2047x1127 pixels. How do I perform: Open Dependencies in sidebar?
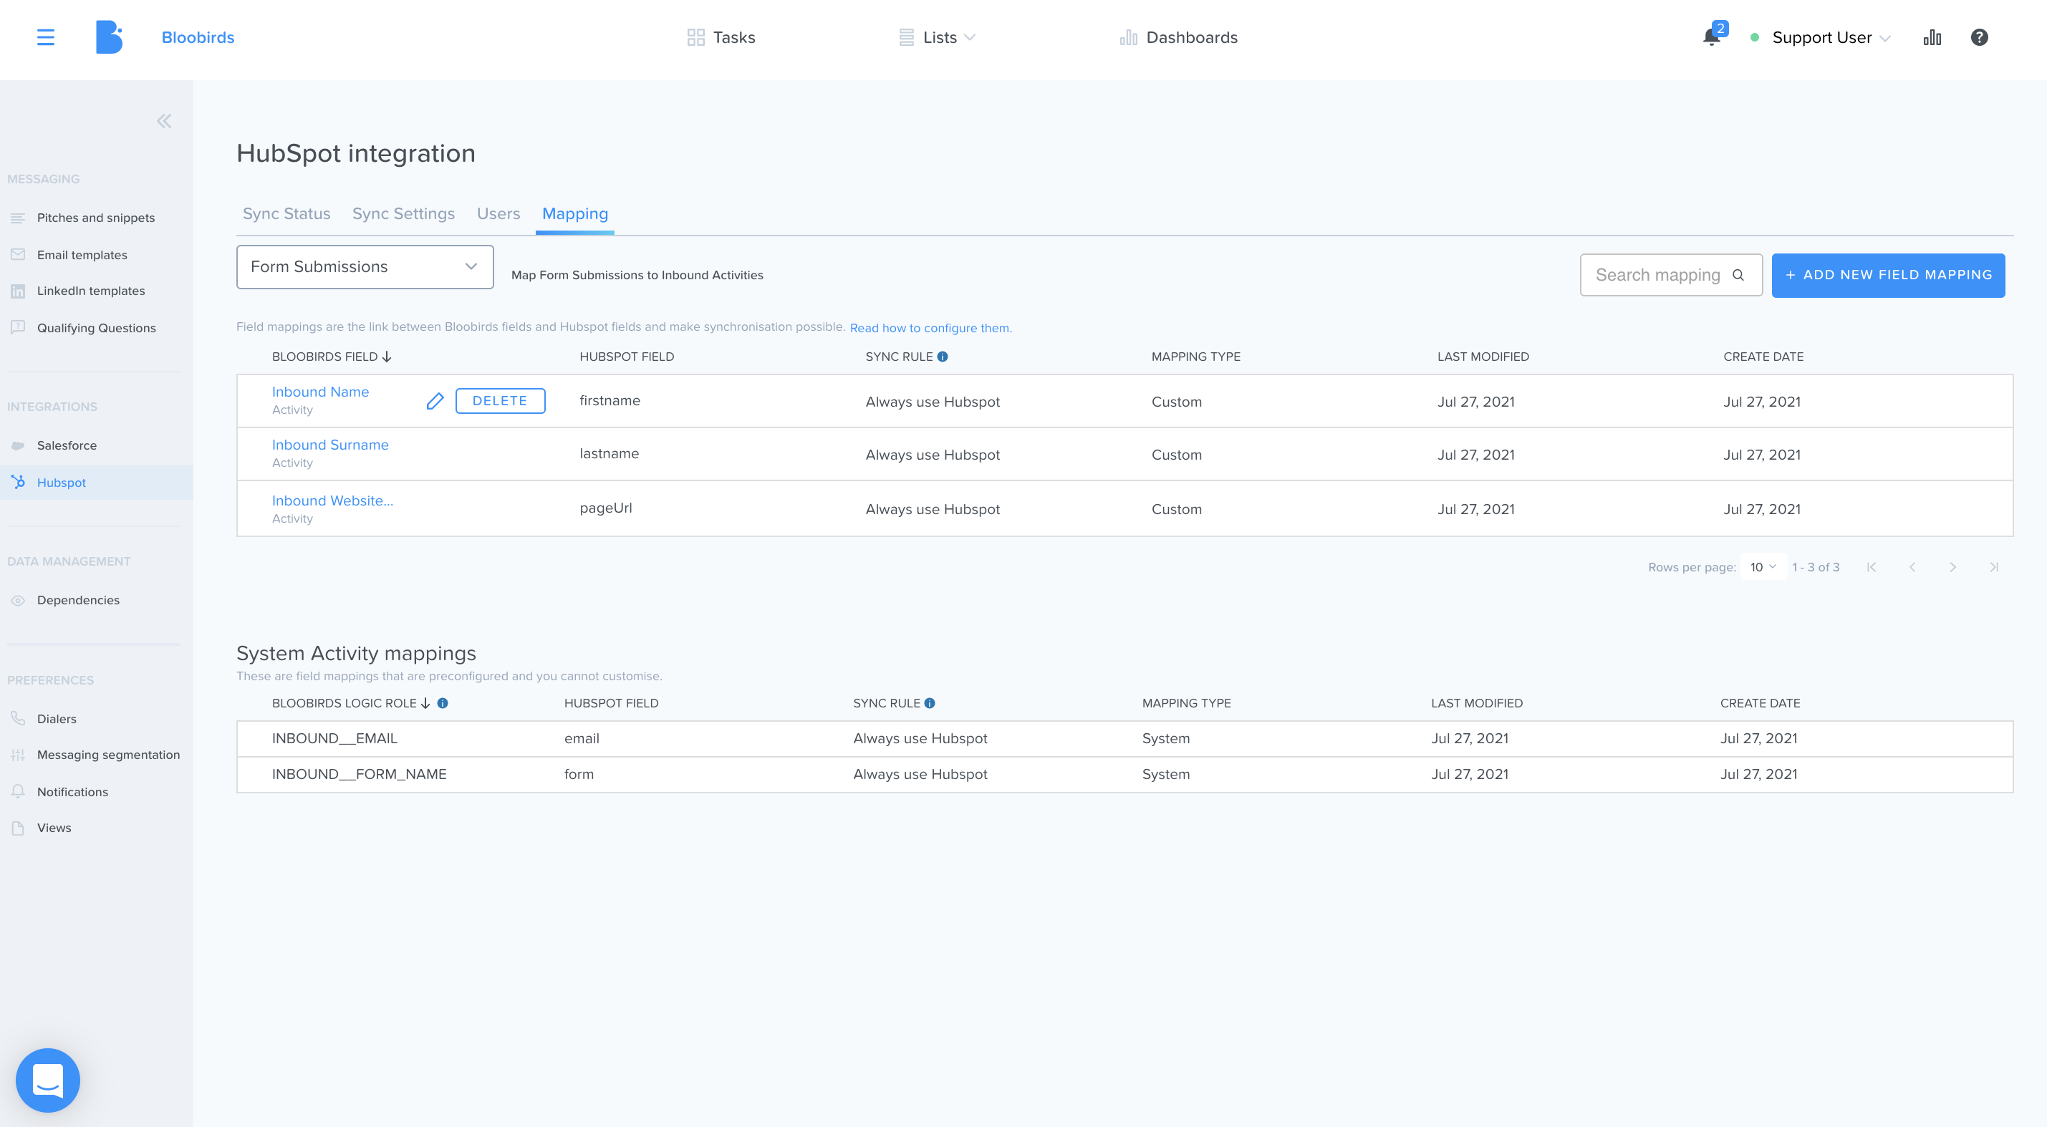click(78, 601)
